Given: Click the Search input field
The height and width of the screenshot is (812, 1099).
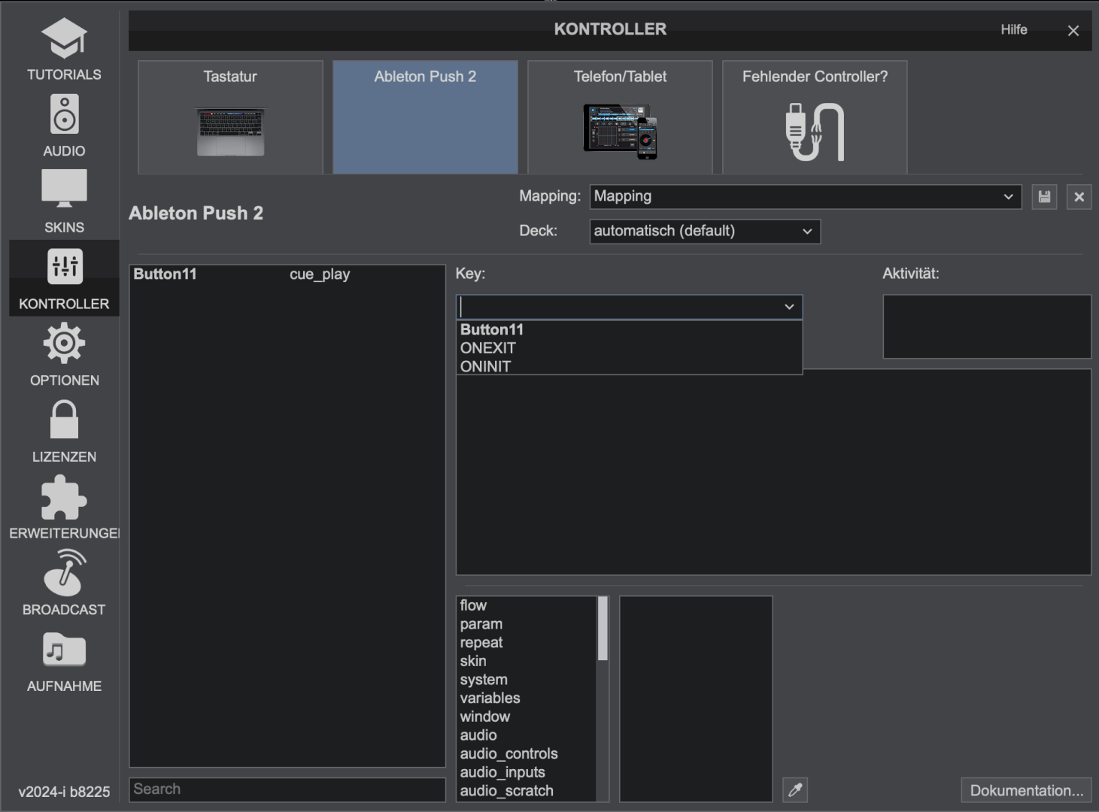Looking at the screenshot, I should coord(287,789).
